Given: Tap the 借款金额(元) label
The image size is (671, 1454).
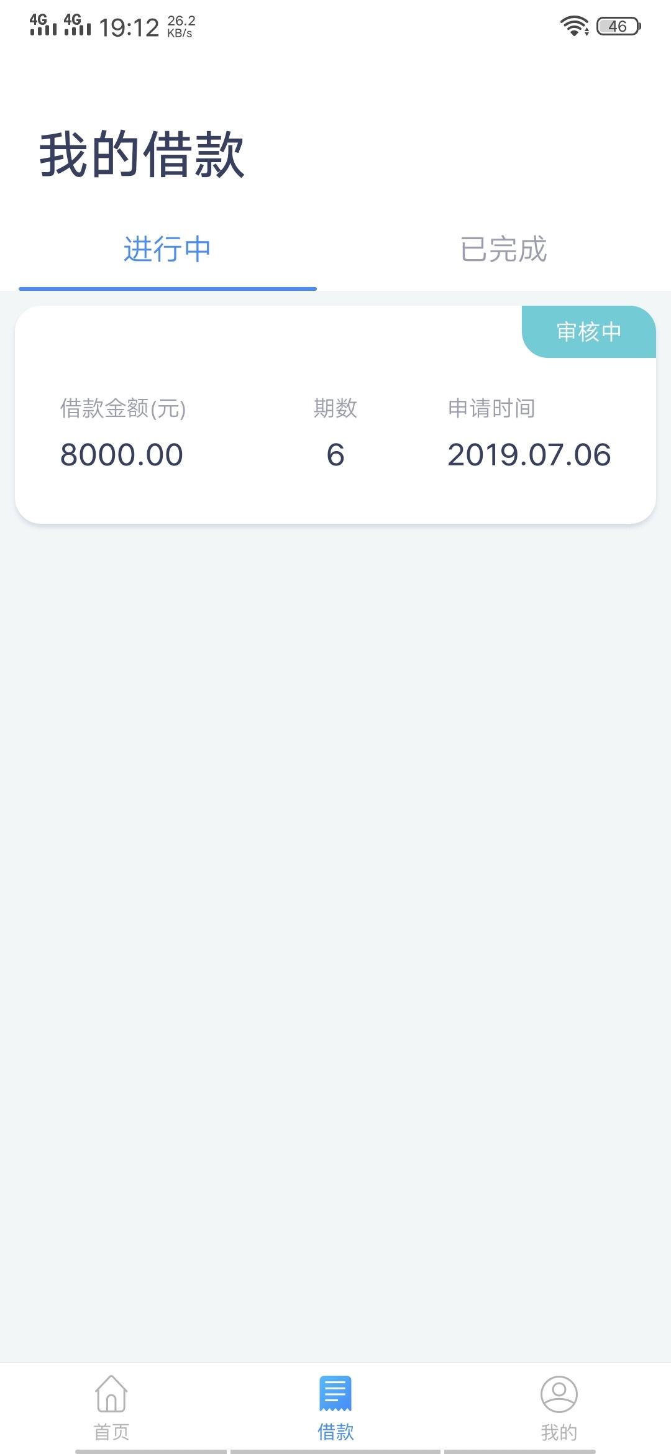Looking at the screenshot, I should click(123, 408).
